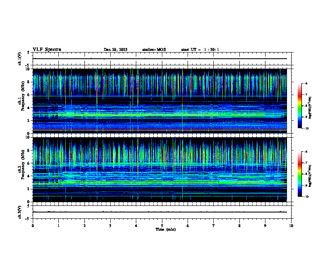The height and width of the screenshot is (253, 328).
Task: Click the date "Dec. 28, 2023"
Action: (116, 50)
